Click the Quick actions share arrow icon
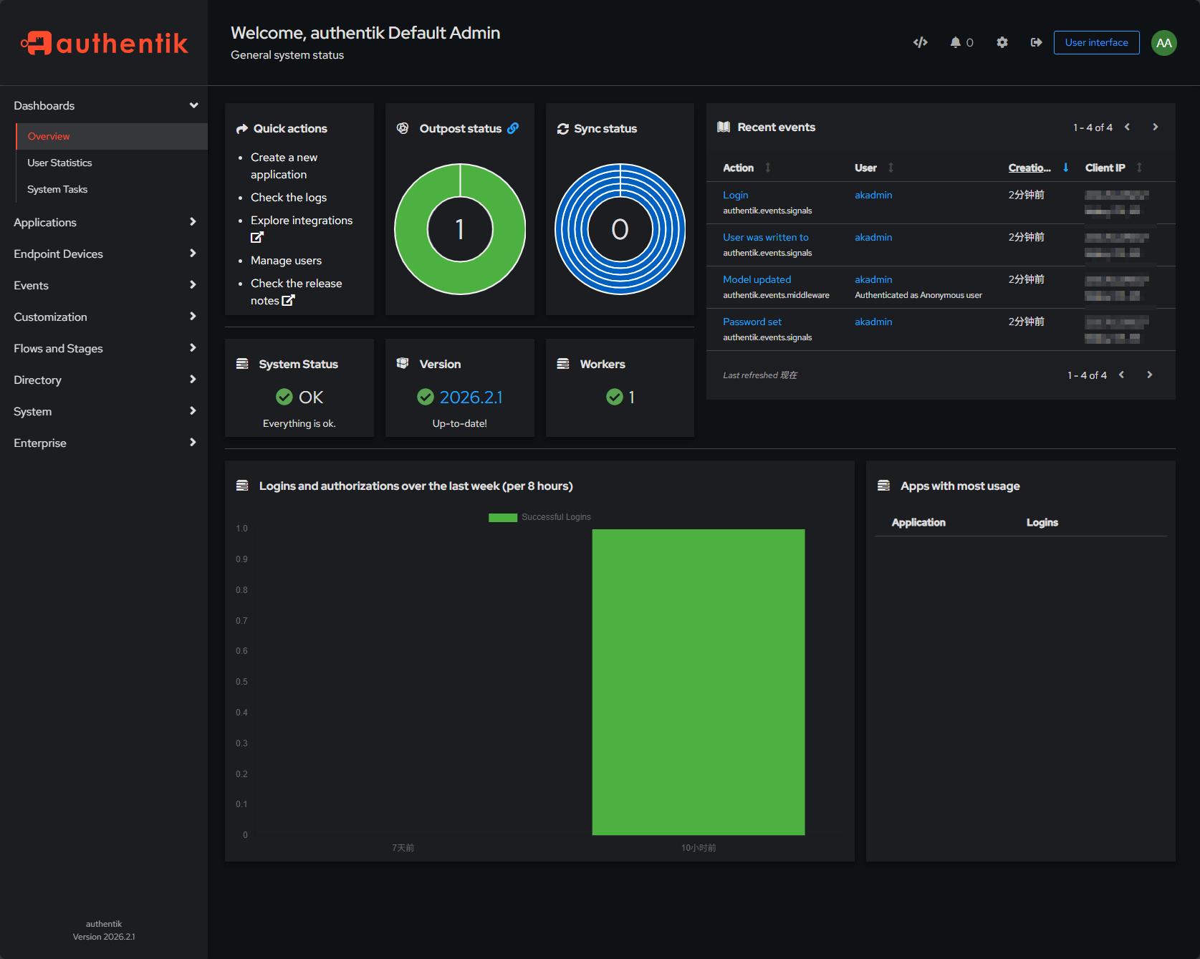 tap(242, 129)
